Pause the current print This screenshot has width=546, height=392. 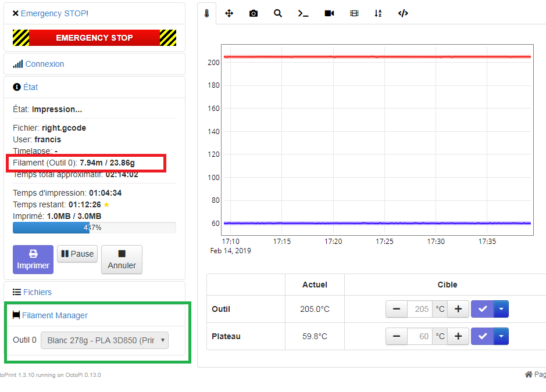pyautogui.click(x=77, y=254)
